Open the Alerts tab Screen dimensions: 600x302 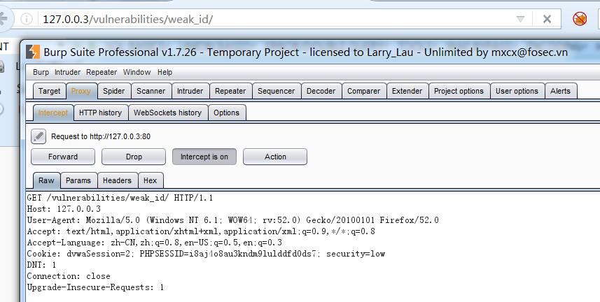(x=560, y=91)
